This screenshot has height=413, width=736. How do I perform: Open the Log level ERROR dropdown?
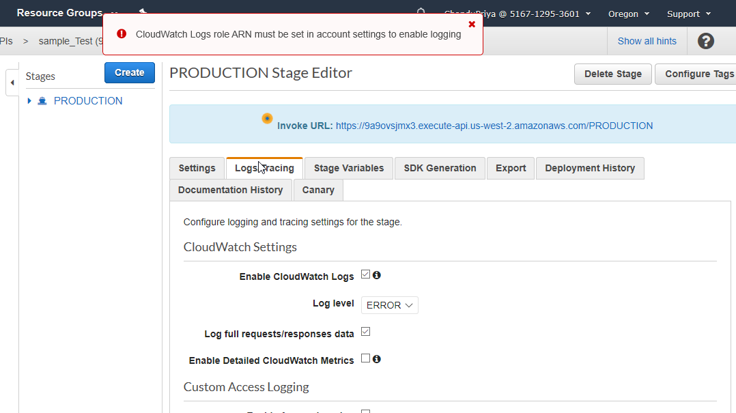(389, 305)
